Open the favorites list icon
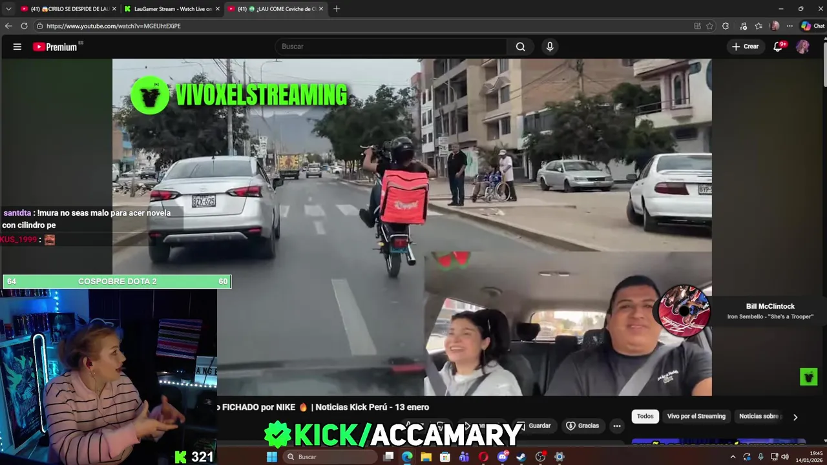The height and width of the screenshot is (465, 827). click(x=759, y=26)
